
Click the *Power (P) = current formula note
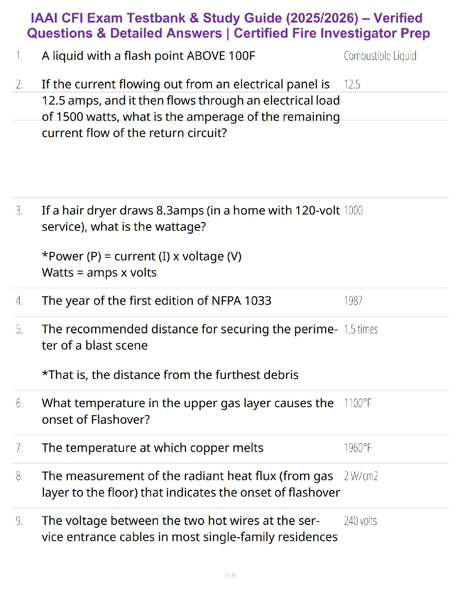click(x=142, y=256)
